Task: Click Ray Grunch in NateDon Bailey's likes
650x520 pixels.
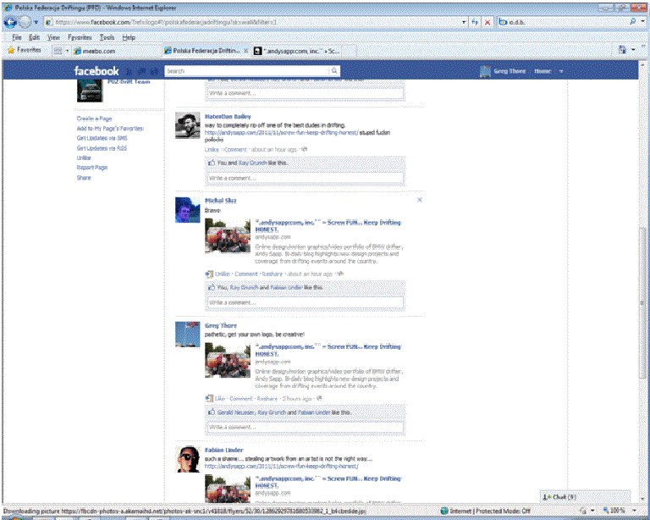Action: (x=253, y=163)
